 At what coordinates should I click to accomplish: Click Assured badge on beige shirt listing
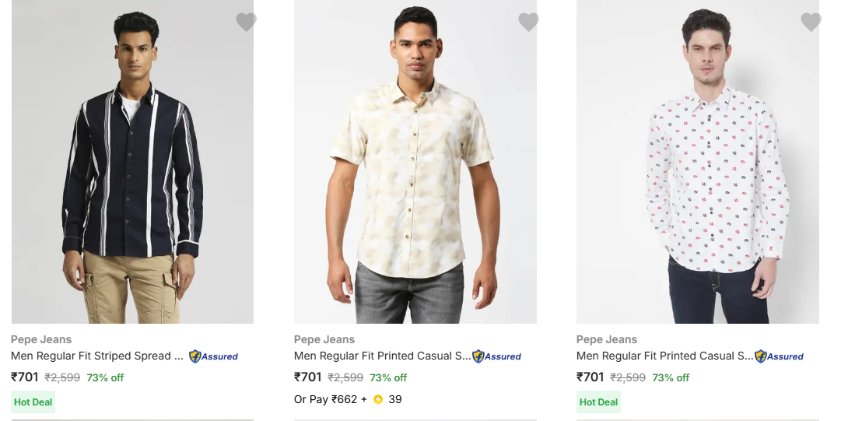pos(497,356)
